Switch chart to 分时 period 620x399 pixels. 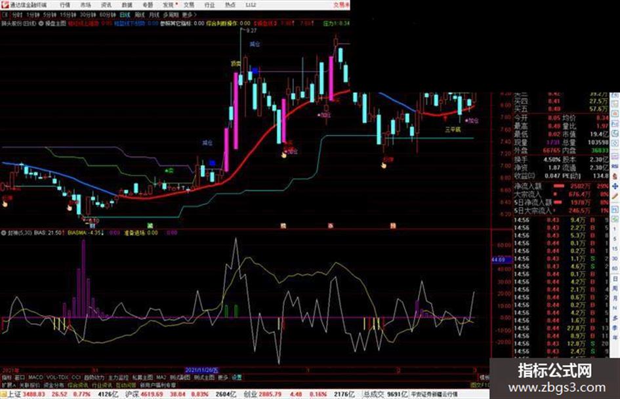17,15
